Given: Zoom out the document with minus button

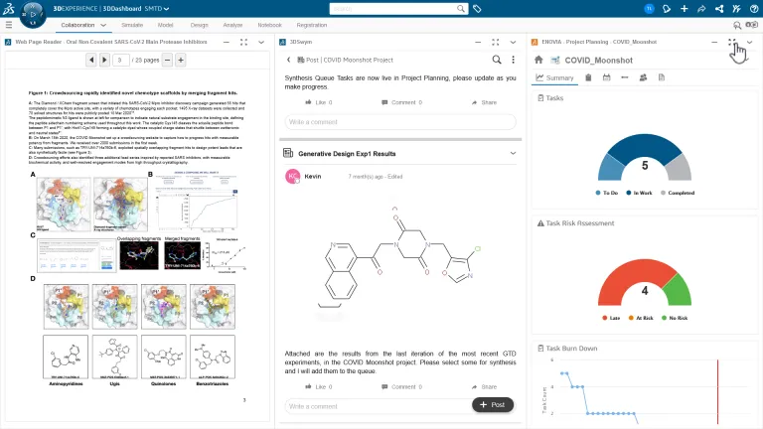Looking at the screenshot, I should click(x=167, y=60).
